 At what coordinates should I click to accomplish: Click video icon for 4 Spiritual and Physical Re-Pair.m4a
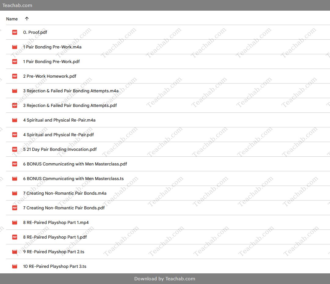(15, 120)
